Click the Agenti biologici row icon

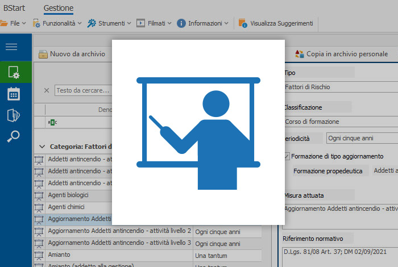39,195
